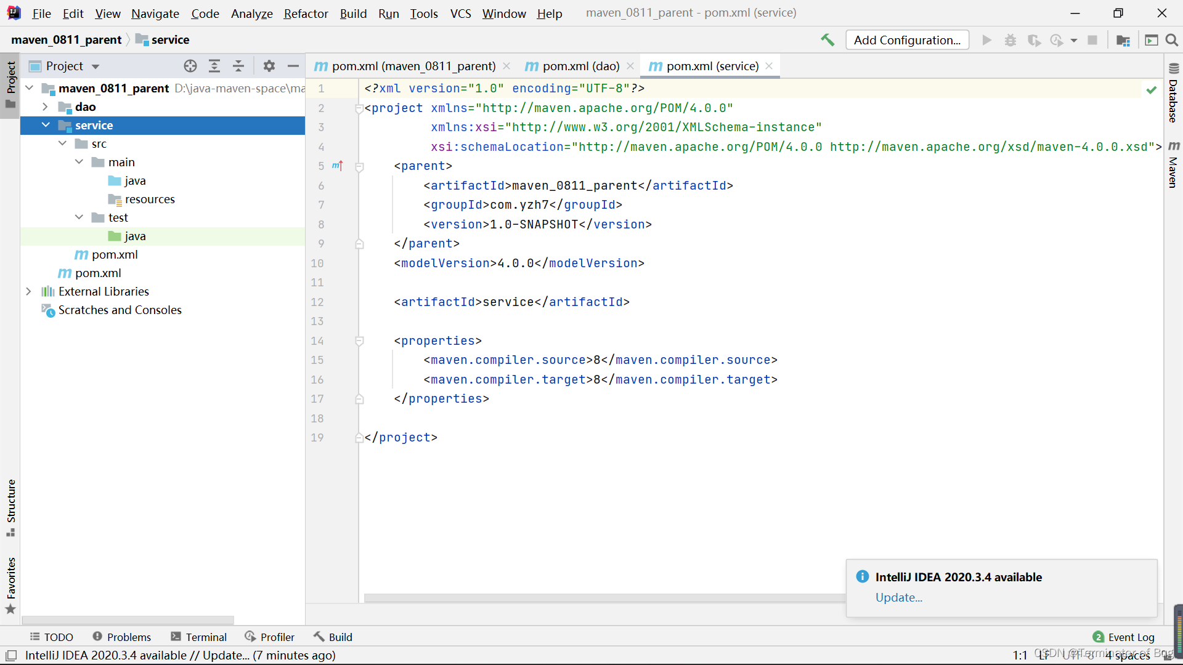Open the Build tool window
The image size is (1183, 665).
coord(333,637)
